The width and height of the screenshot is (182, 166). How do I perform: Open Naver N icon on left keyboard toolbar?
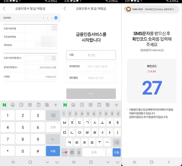tap(5, 105)
